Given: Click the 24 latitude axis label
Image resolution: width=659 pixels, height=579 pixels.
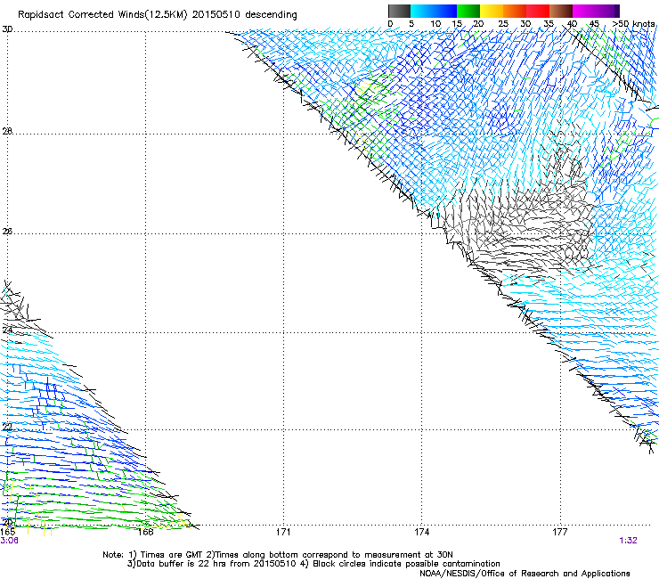Looking at the screenshot, I should [x=7, y=330].
